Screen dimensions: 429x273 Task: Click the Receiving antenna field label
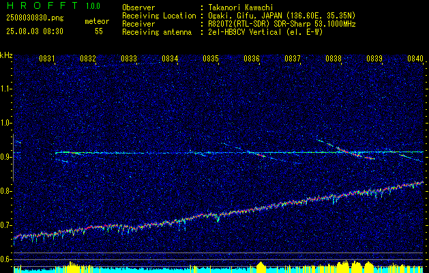point(157,32)
